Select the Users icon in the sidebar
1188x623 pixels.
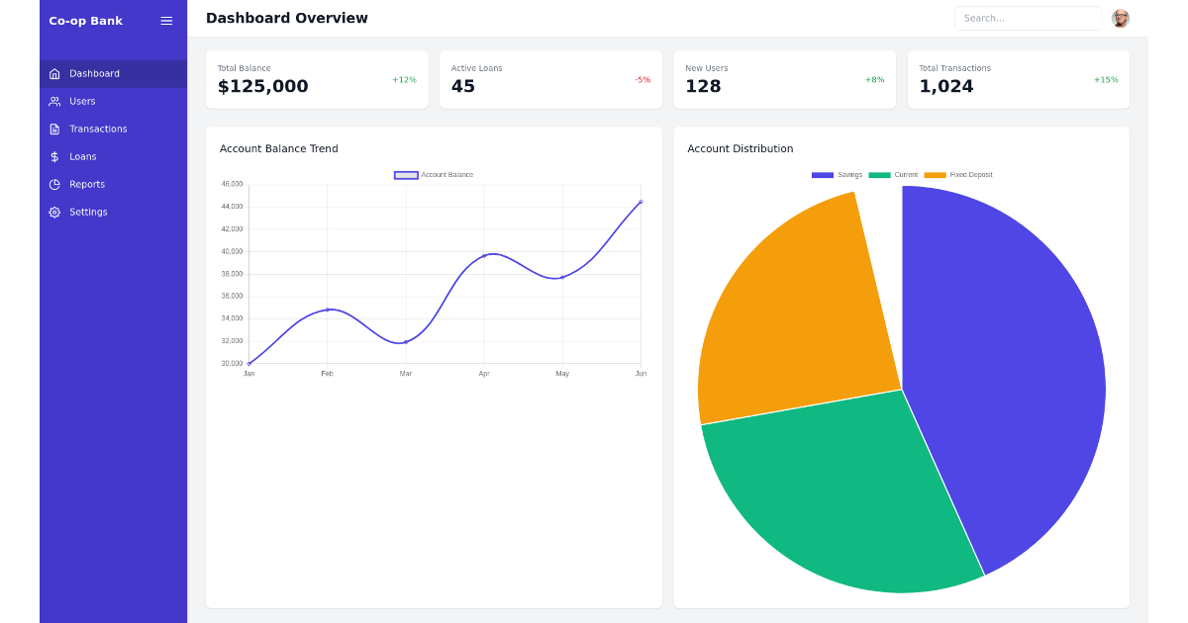coord(53,101)
